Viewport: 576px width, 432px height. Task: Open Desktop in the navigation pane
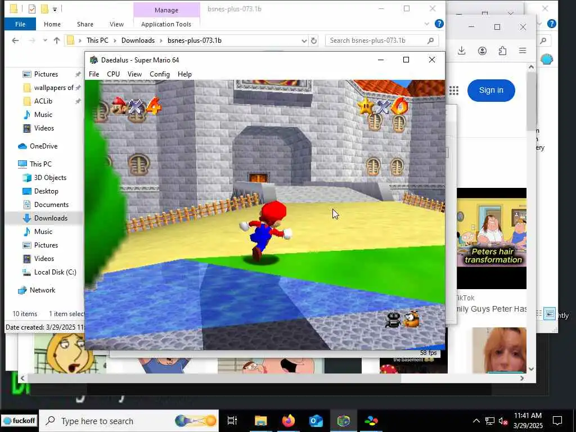[x=46, y=191]
